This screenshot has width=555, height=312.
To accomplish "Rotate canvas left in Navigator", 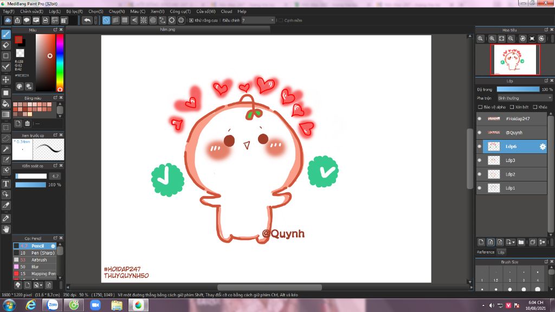I will coord(522,38).
